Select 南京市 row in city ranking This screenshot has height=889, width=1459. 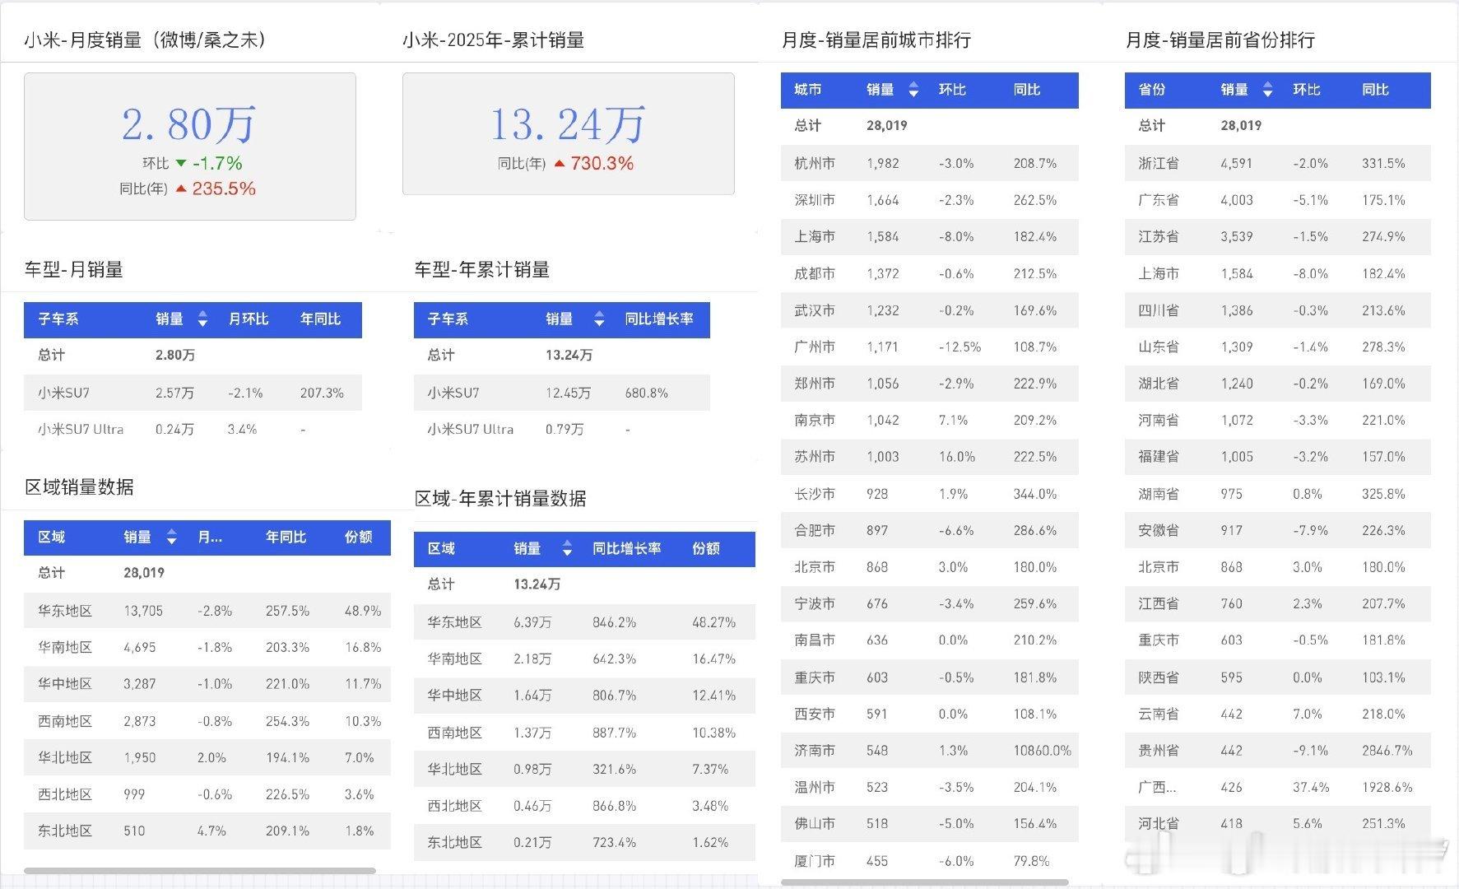click(929, 420)
